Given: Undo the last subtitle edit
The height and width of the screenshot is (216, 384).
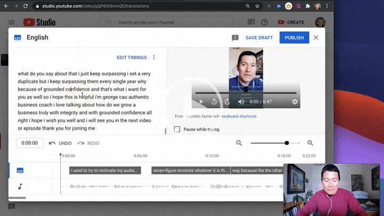Looking at the screenshot, I should click(60, 143).
